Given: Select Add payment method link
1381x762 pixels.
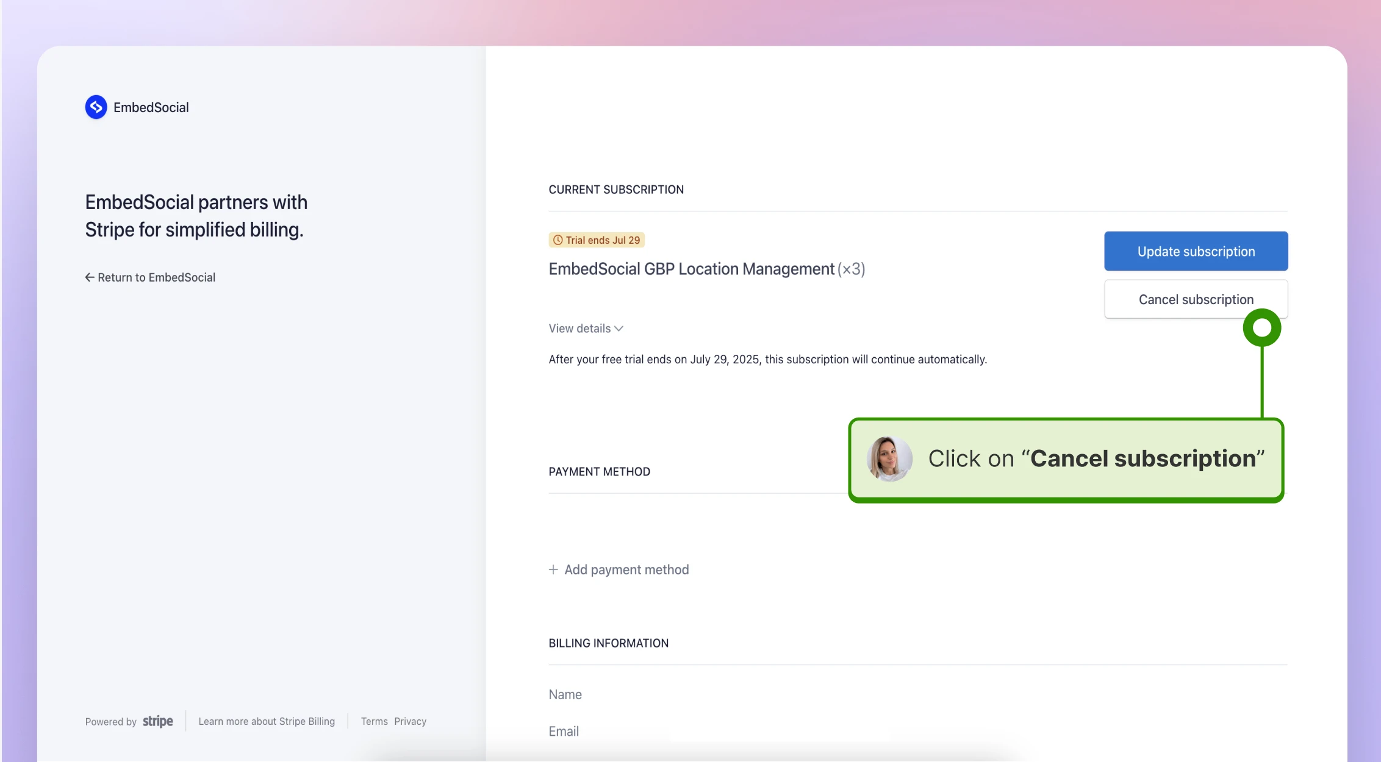Looking at the screenshot, I should (619, 569).
